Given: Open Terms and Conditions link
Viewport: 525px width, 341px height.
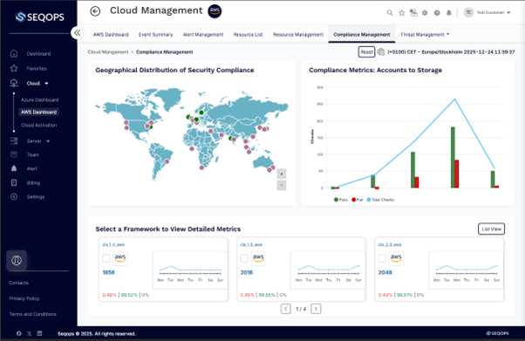Looking at the screenshot, I should [33, 314].
